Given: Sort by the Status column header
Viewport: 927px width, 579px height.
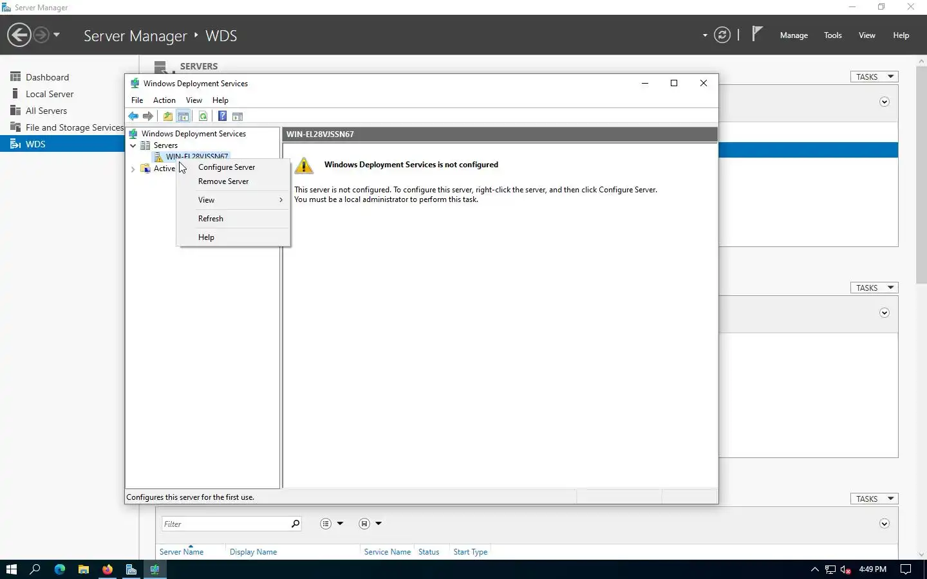Looking at the screenshot, I should [429, 552].
